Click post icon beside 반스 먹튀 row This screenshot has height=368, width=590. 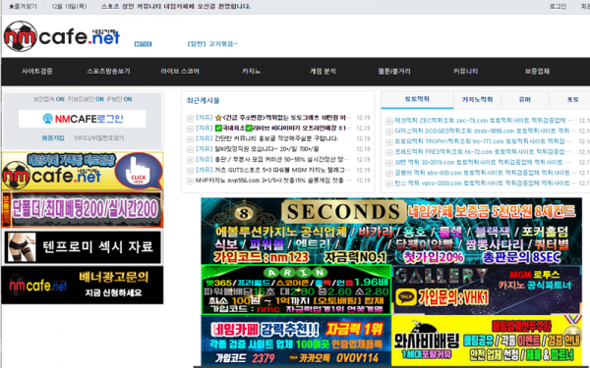(389, 184)
